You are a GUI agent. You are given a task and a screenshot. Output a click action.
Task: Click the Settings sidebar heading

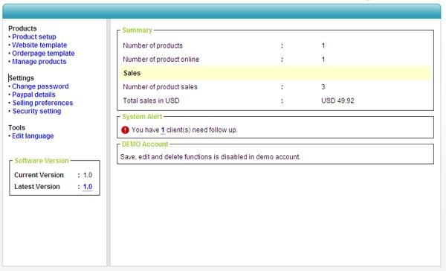(x=21, y=78)
